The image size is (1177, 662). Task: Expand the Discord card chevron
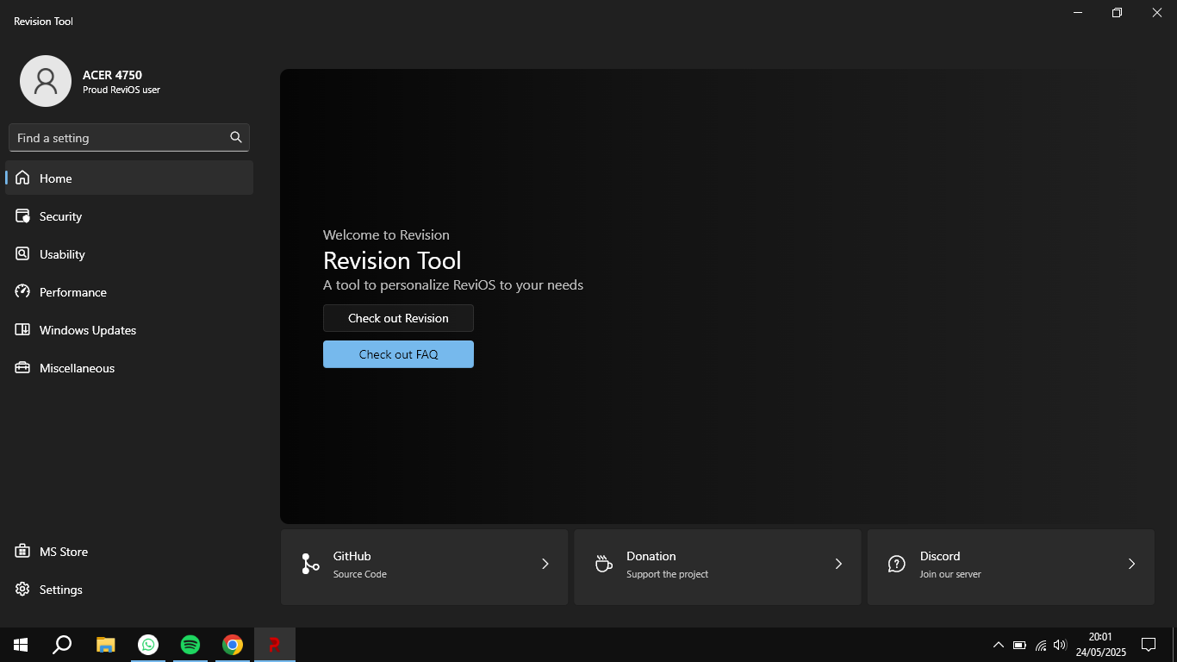pos(1131,564)
